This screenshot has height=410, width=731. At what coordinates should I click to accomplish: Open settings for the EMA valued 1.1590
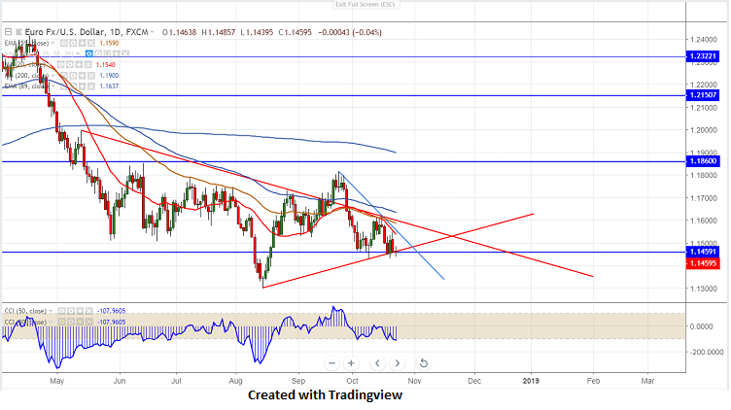point(73,44)
